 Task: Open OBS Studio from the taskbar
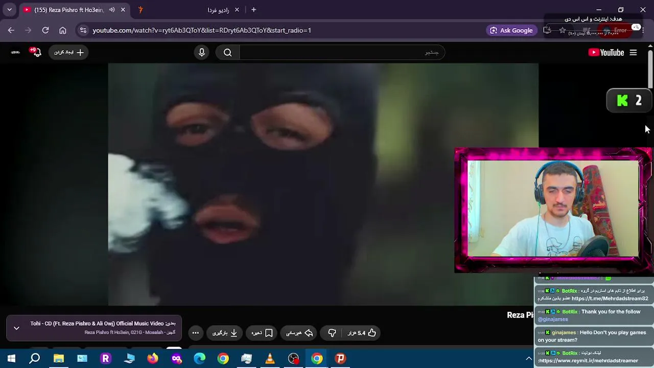pos(293,358)
